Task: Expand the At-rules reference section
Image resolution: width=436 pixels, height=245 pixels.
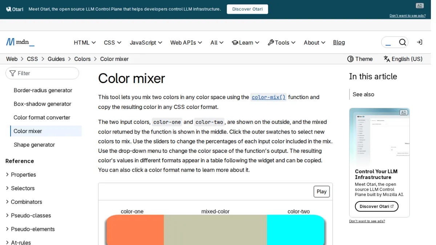Action: click(x=18, y=242)
